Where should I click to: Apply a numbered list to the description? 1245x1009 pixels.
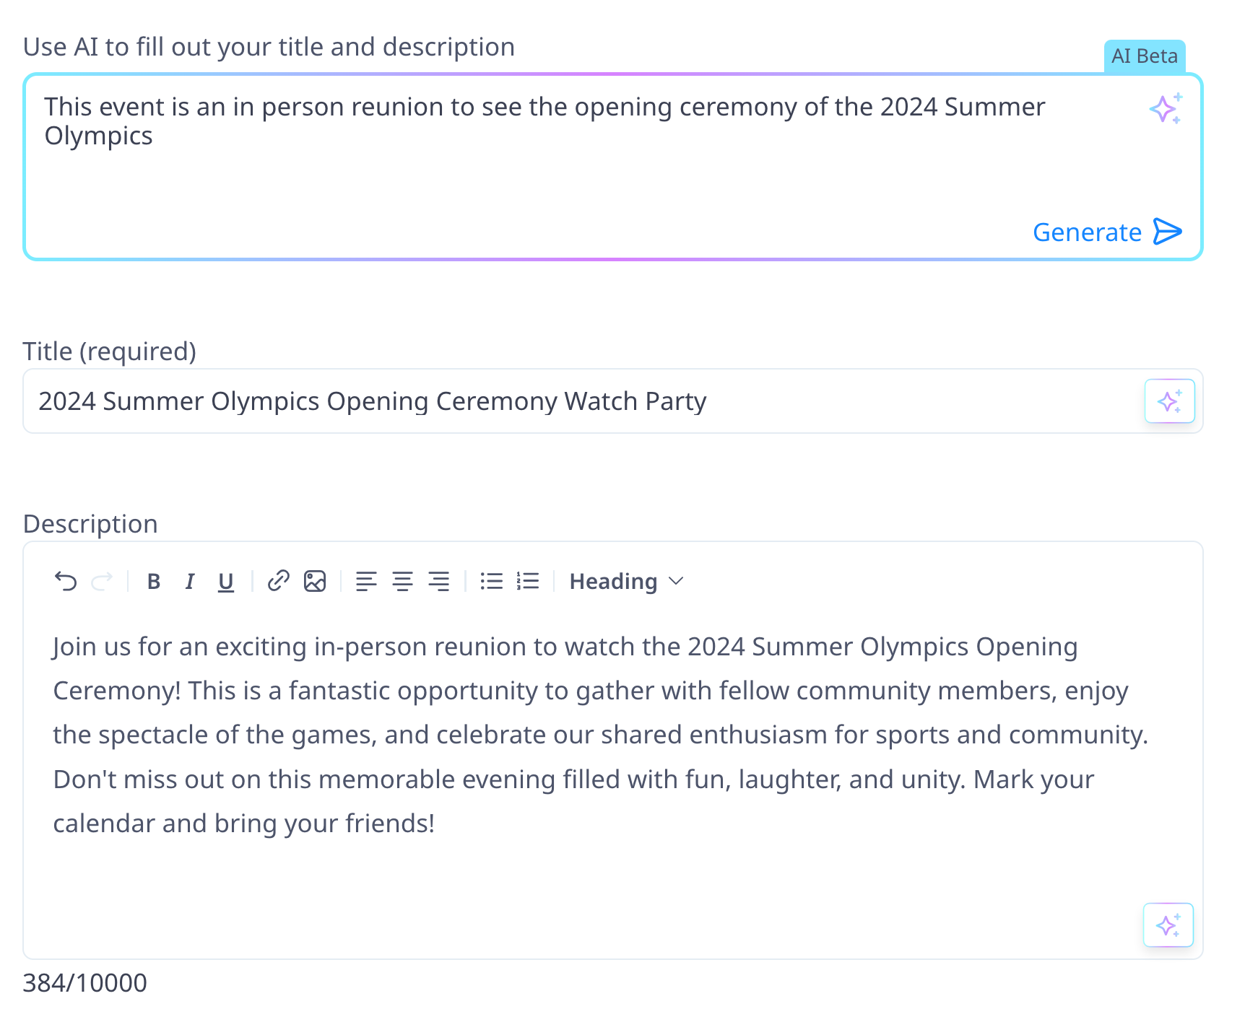pos(528,582)
